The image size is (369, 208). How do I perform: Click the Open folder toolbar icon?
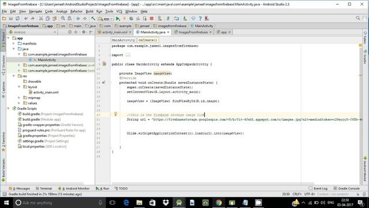4,18
